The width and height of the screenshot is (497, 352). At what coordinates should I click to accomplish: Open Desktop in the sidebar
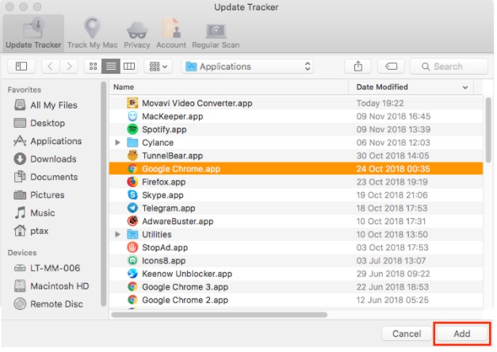pos(40,123)
